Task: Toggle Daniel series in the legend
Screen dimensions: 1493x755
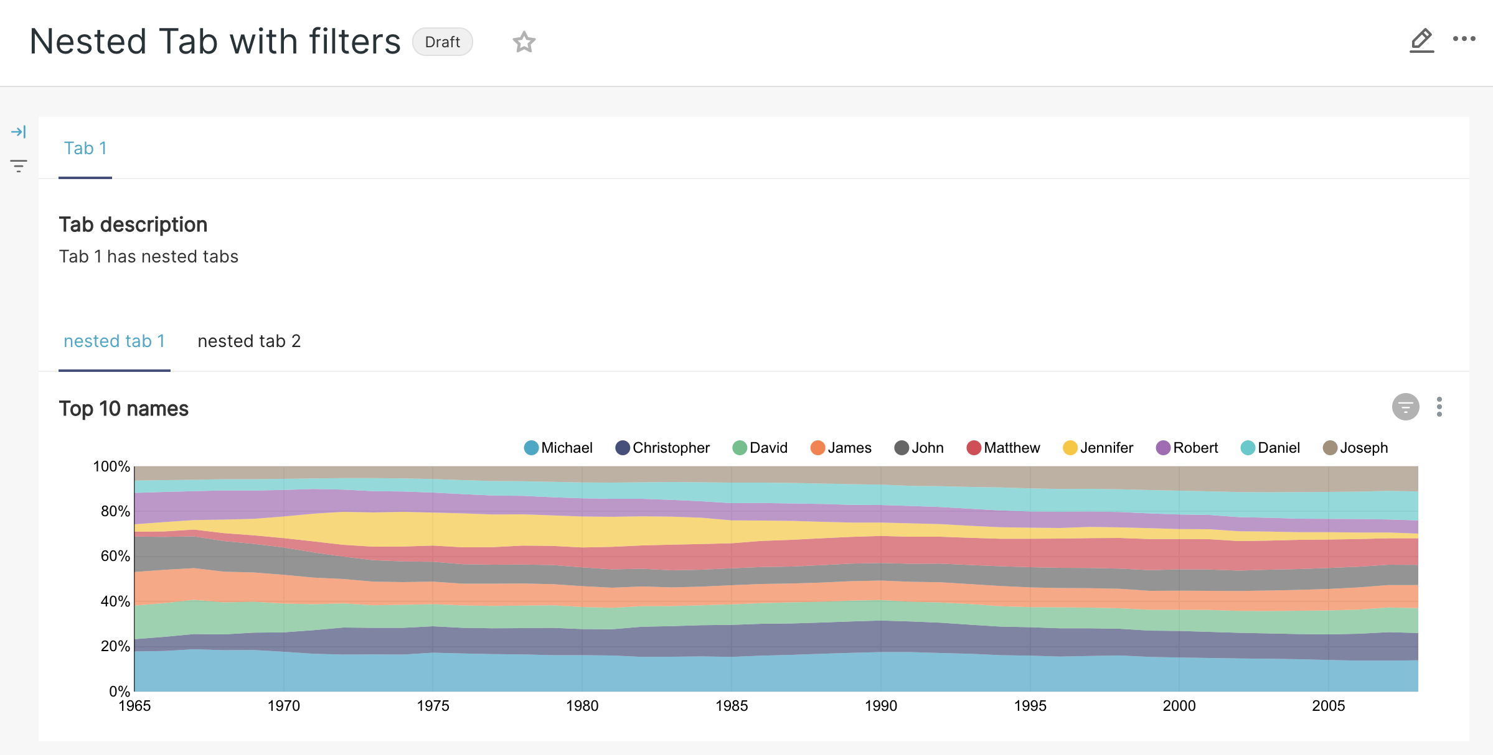Action: click(x=1270, y=448)
